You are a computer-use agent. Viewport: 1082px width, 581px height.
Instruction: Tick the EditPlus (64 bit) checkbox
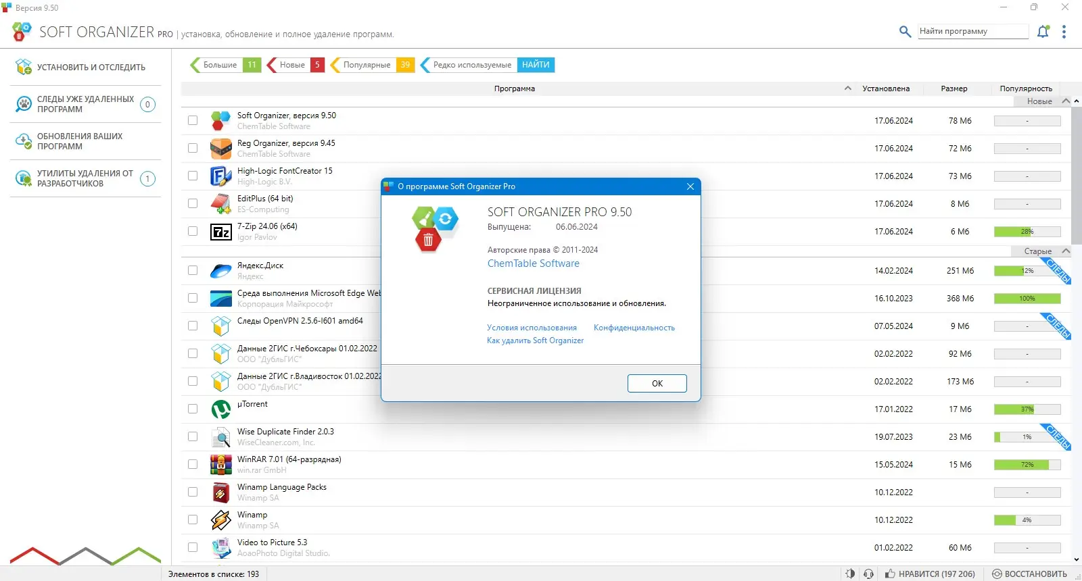coord(193,203)
